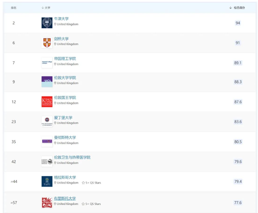Click rank number 35 in ranking column
The image size is (258, 213).
click(14, 142)
